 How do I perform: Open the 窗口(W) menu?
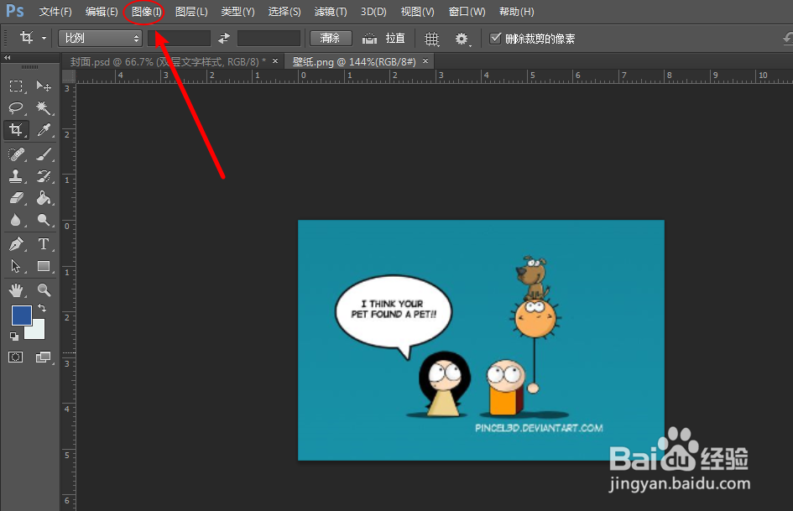click(x=467, y=11)
